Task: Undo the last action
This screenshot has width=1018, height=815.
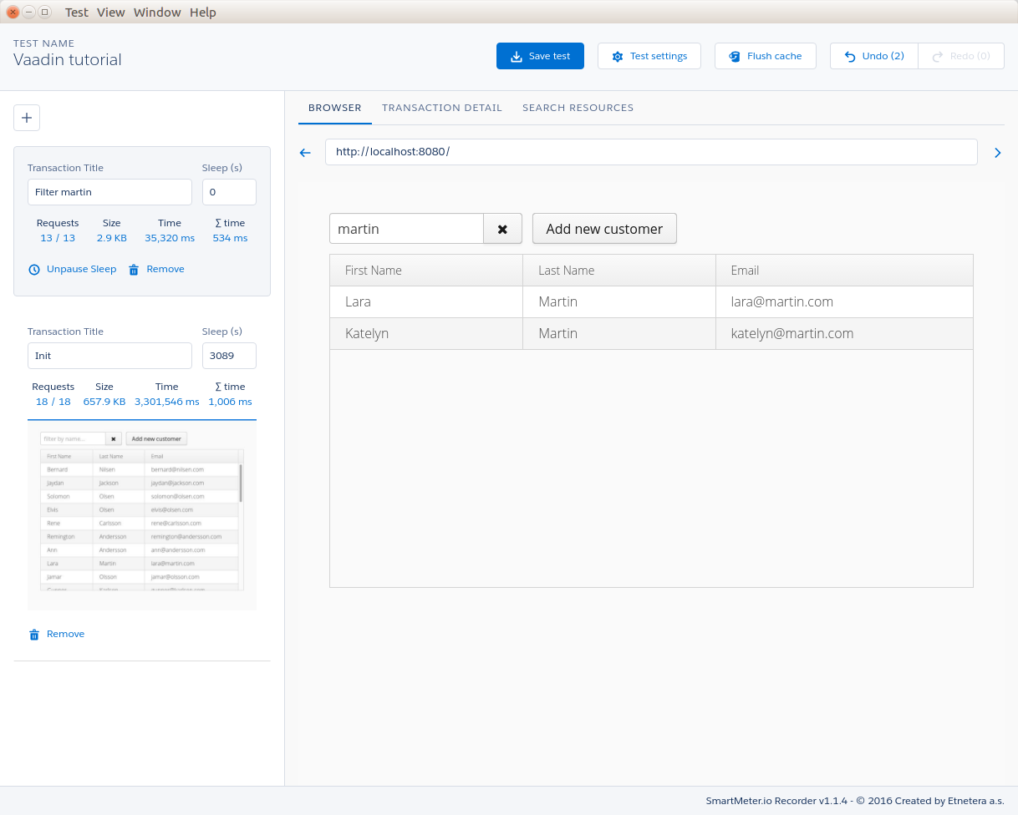Action: 873,56
